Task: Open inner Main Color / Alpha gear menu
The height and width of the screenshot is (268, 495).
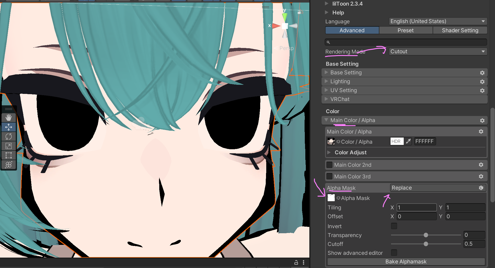Action: [x=481, y=131]
